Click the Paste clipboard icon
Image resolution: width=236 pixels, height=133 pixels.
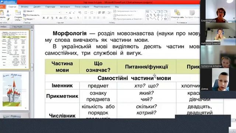2,13
